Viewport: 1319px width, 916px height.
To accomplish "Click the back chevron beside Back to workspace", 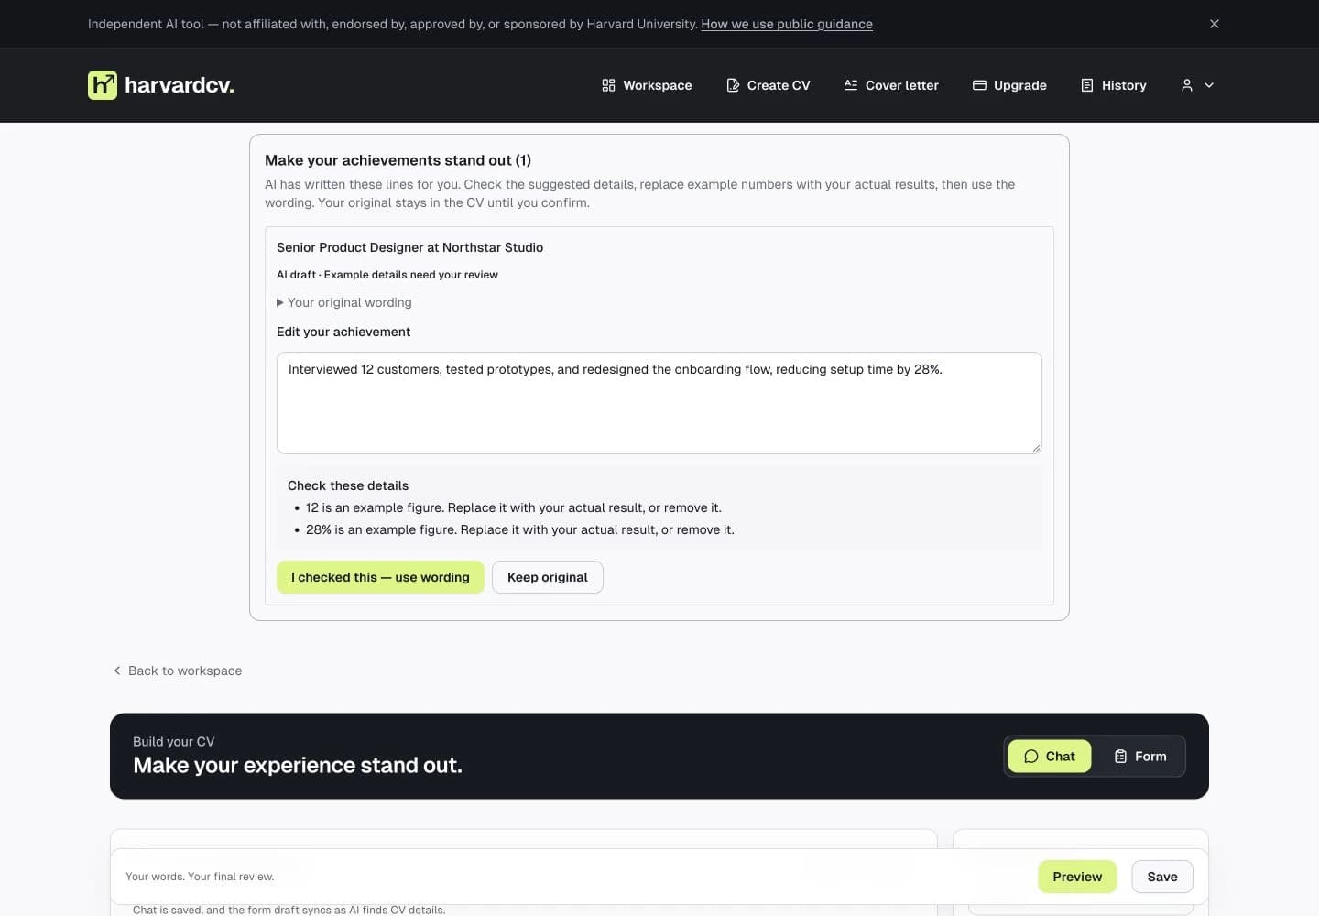I will [117, 671].
